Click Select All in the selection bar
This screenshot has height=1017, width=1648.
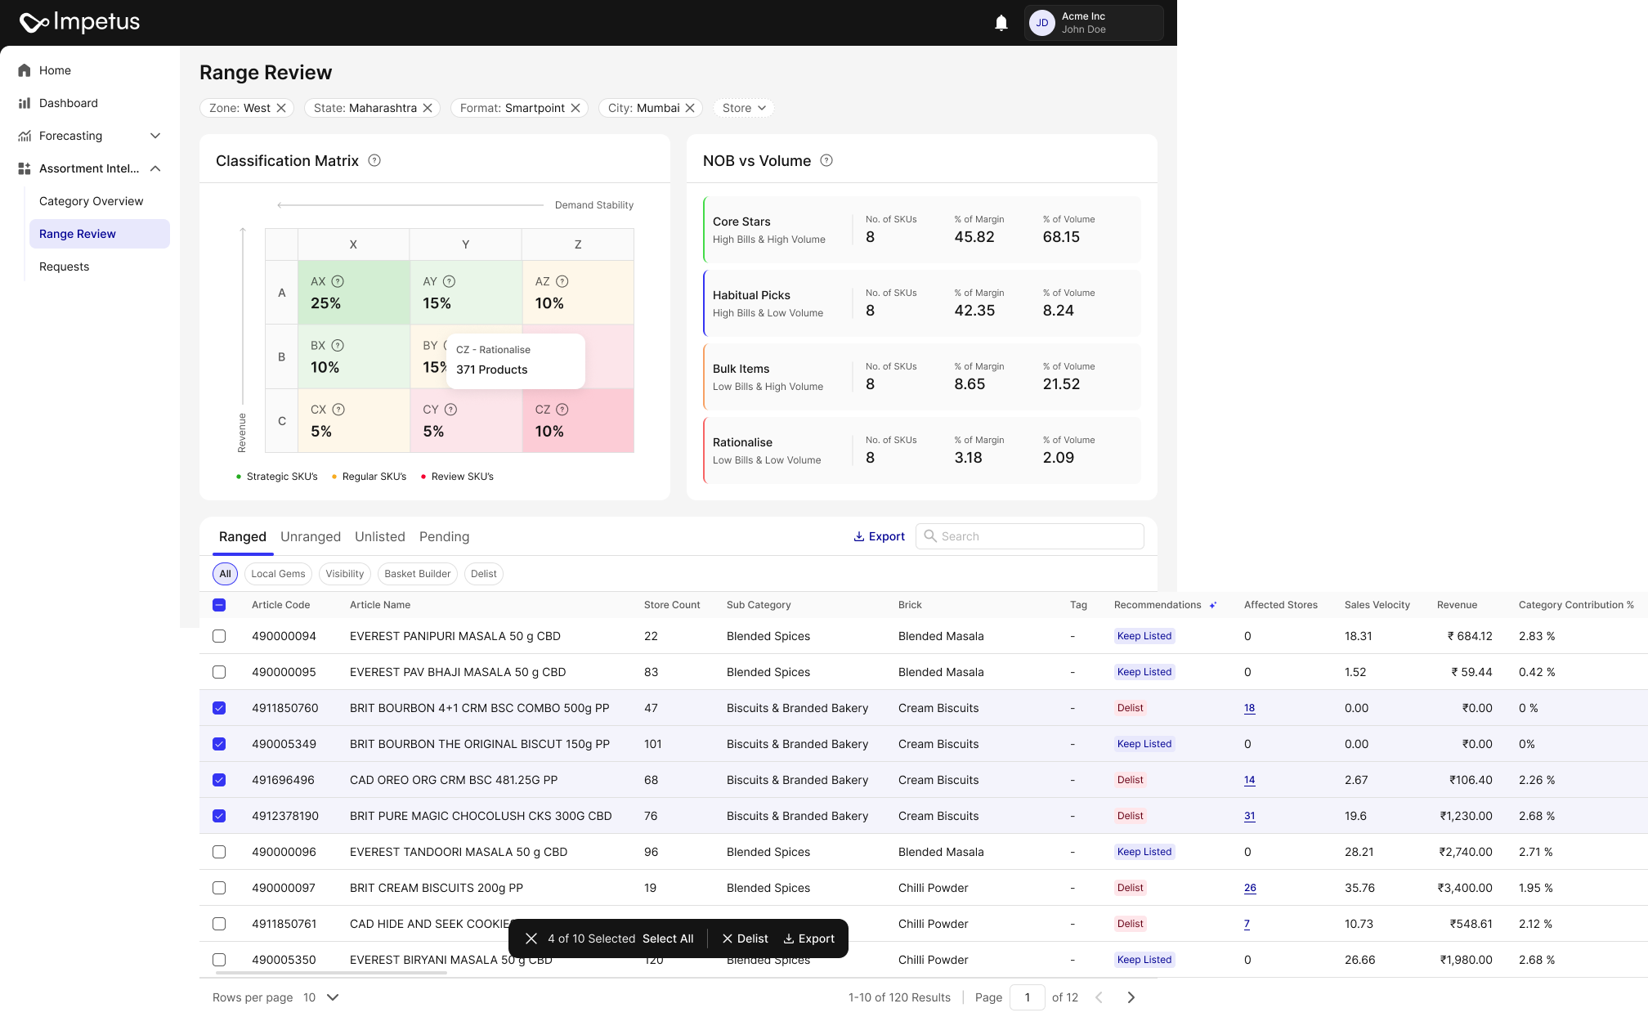pos(668,939)
